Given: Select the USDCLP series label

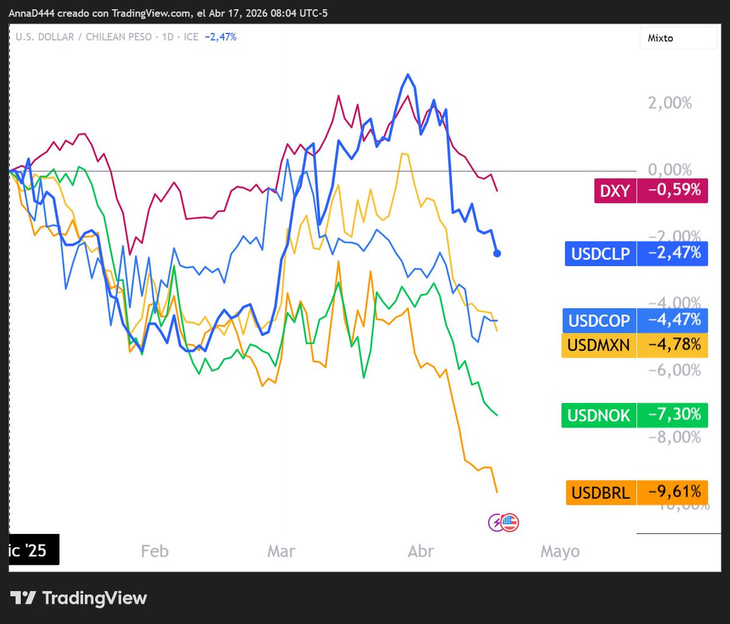Looking at the screenshot, I should pyautogui.click(x=600, y=254).
